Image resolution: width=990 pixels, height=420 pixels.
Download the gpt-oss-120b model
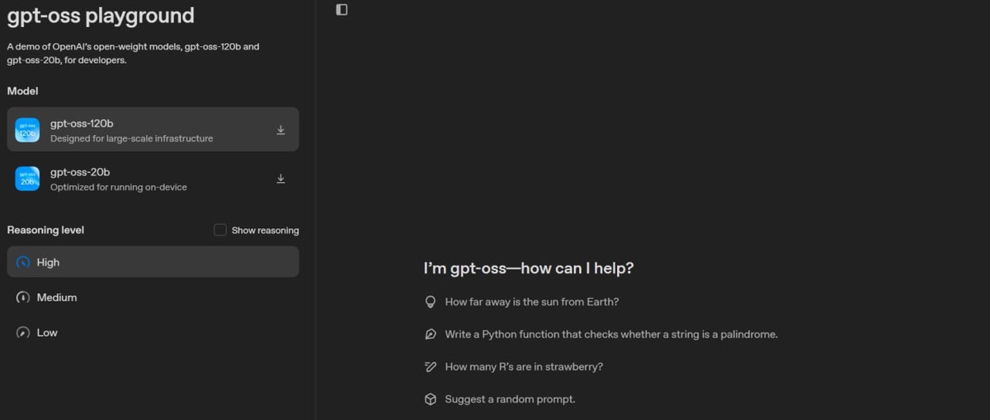[280, 130]
